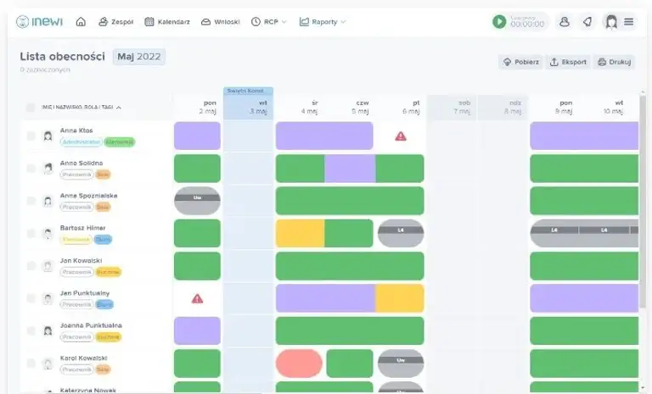The width and height of the screenshot is (652, 394).
Task: Navigate to Wnioski section
Action: 221,22
